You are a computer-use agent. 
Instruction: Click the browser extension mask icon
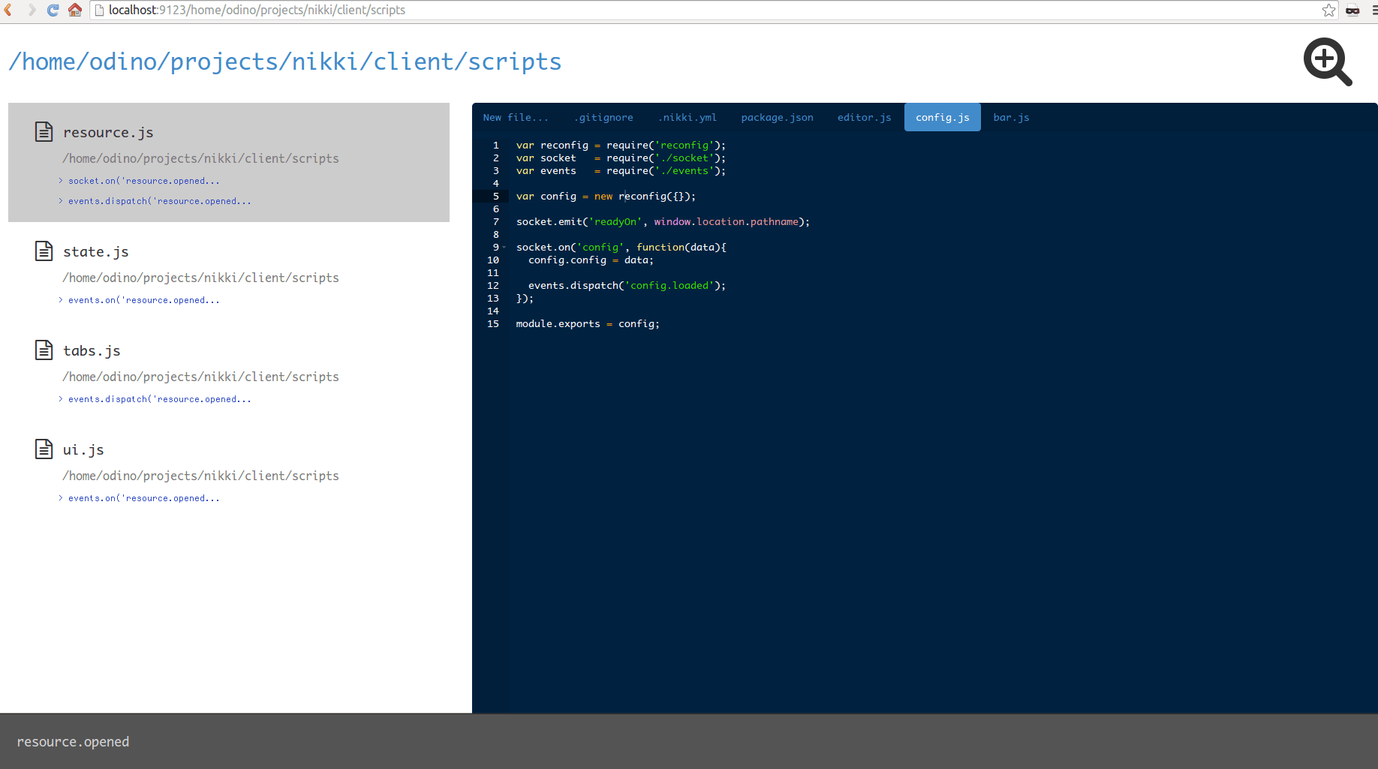(1353, 11)
